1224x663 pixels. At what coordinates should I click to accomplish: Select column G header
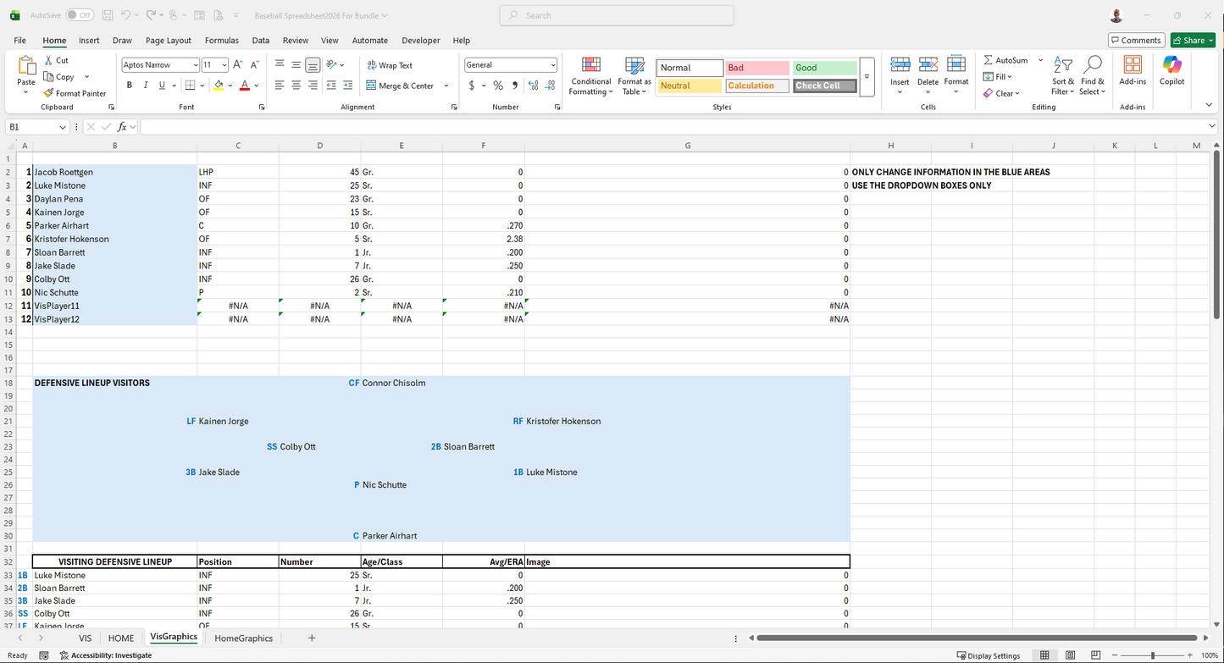[687, 146]
